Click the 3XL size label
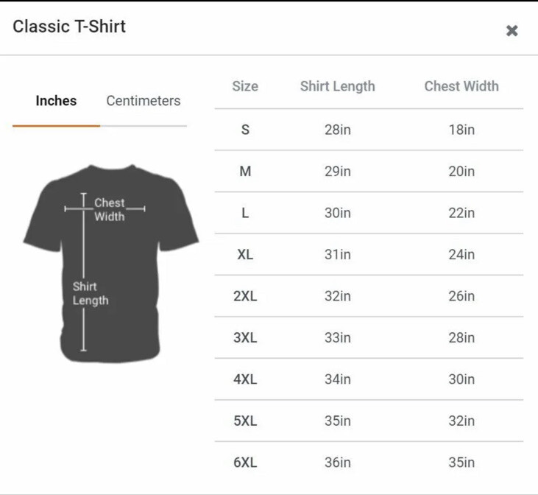The width and height of the screenshot is (538, 495). (245, 337)
